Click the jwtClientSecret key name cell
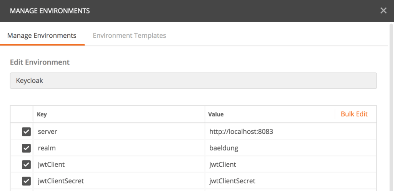Viewport: 394px width, 191px height. tap(119, 181)
